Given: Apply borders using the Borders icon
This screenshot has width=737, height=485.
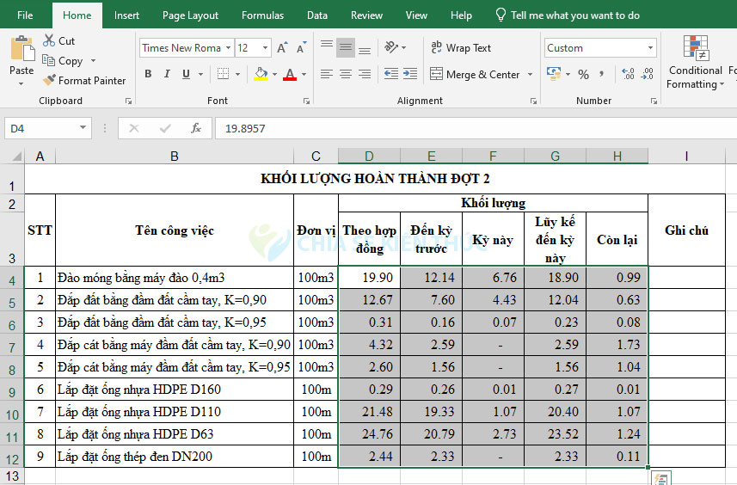Looking at the screenshot, I should (224, 74).
